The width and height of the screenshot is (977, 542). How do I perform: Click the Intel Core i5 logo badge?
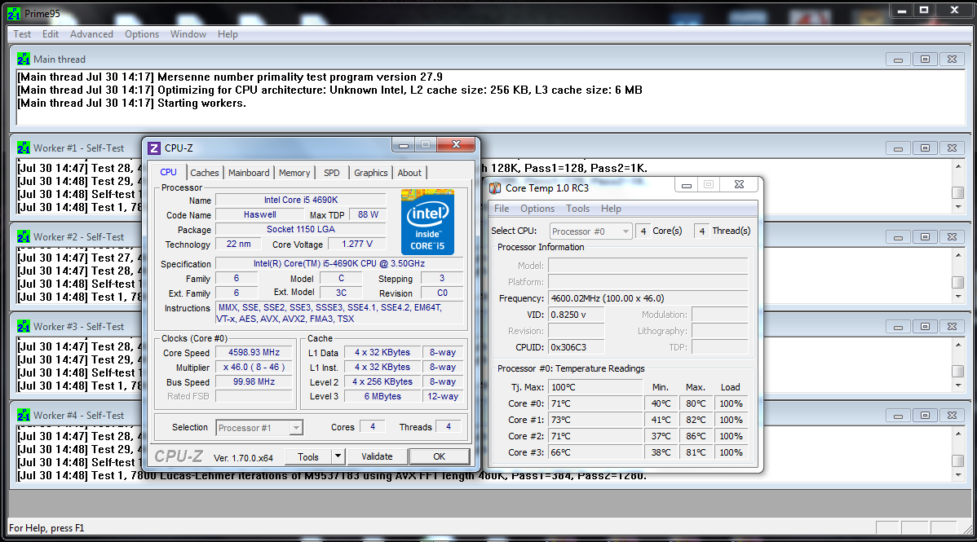pos(427,222)
